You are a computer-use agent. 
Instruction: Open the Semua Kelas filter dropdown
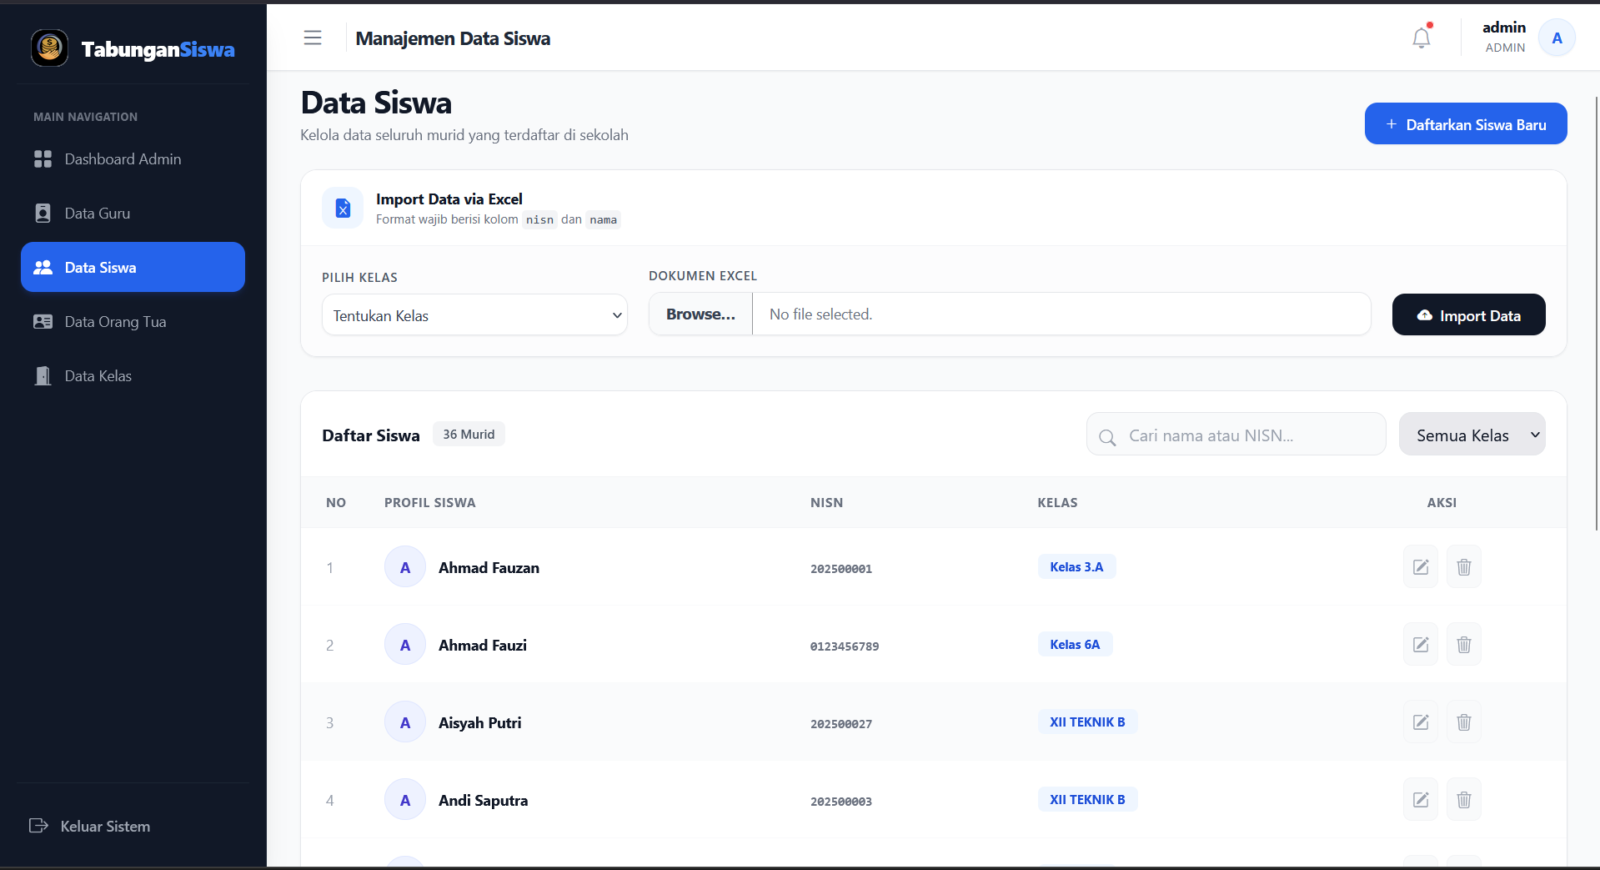point(1472,435)
